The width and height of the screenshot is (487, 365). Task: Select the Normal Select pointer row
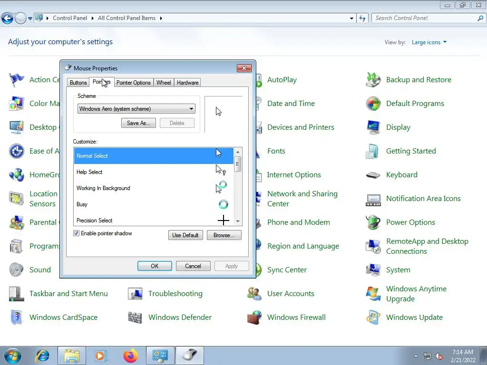(x=154, y=156)
